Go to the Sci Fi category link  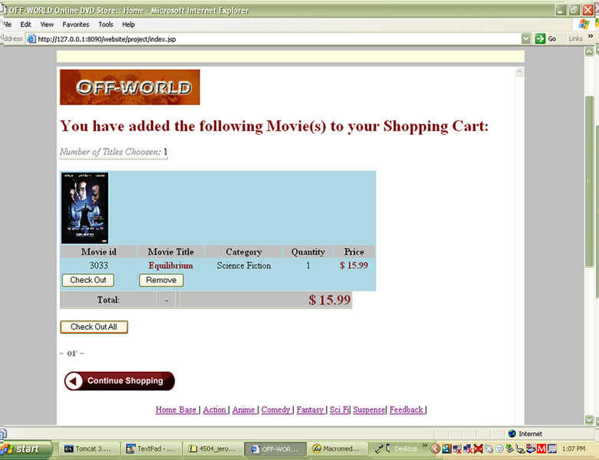[x=339, y=410]
